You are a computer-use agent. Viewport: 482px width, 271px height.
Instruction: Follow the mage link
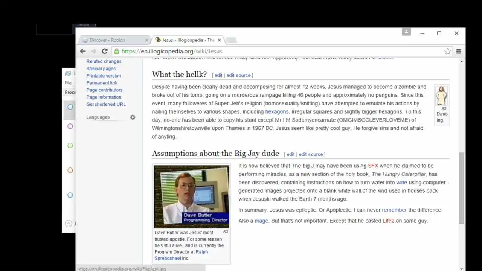click(261, 221)
